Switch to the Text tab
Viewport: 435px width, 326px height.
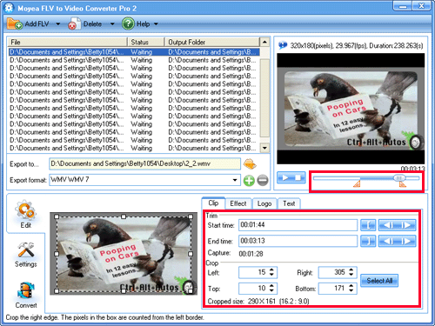point(289,203)
